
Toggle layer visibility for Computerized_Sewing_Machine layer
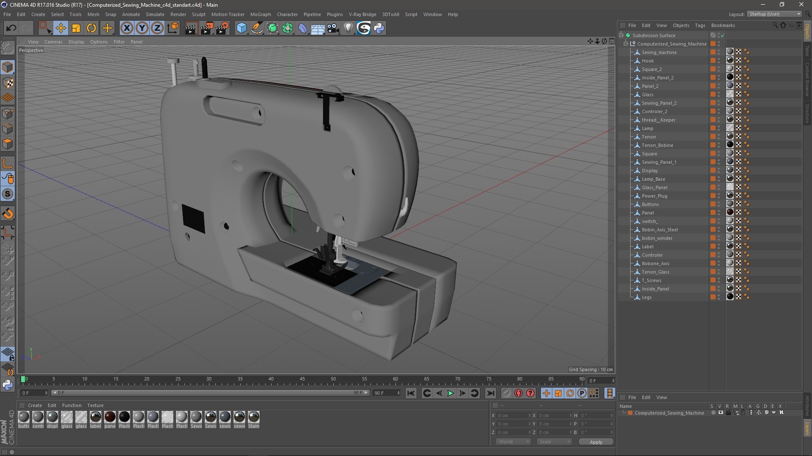click(x=721, y=413)
